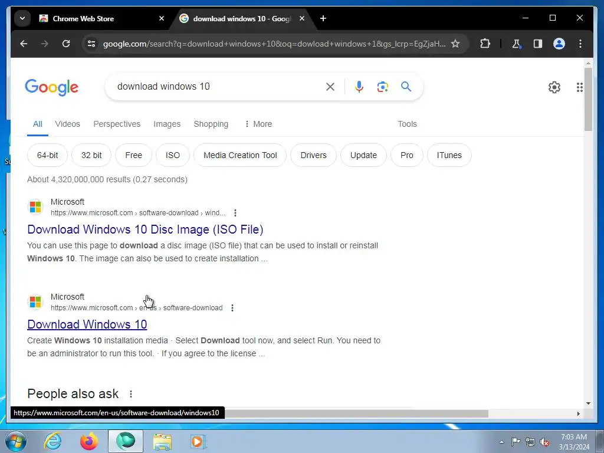
Task: Select the Drivers filter chip
Action: pos(313,155)
